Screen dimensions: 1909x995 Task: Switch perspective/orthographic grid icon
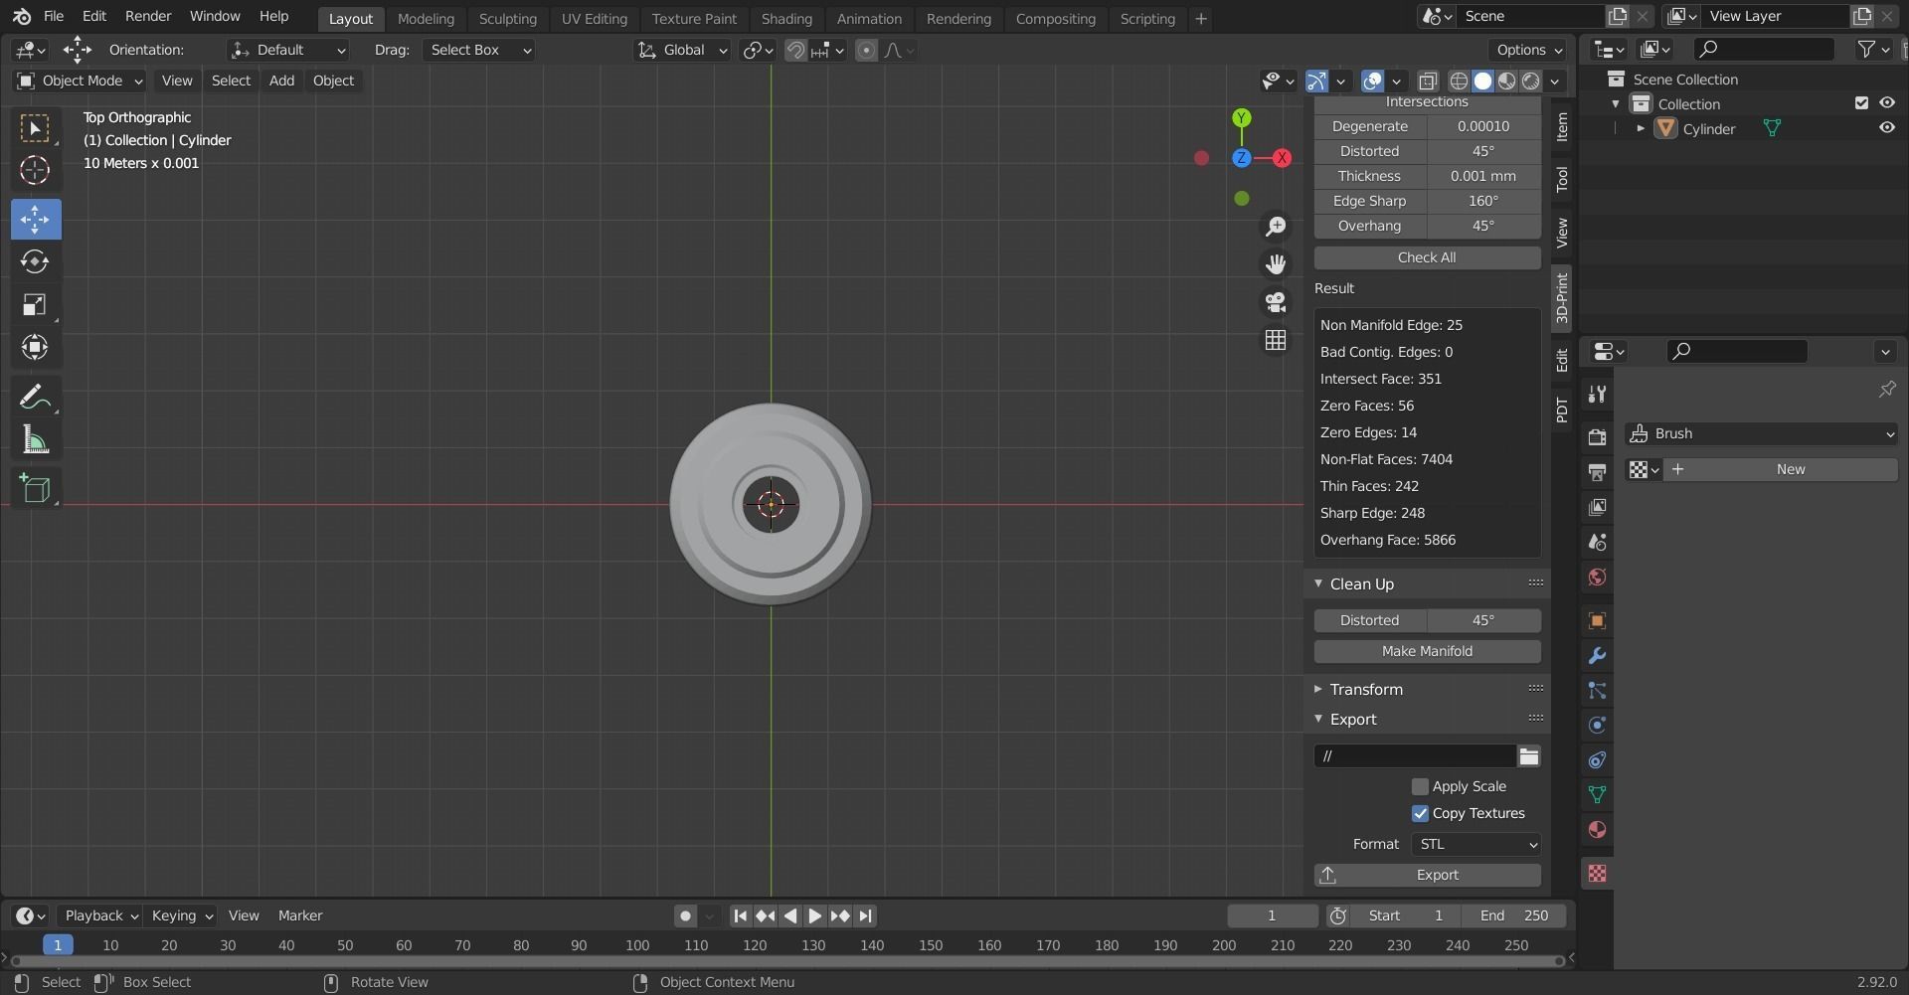tap(1275, 340)
